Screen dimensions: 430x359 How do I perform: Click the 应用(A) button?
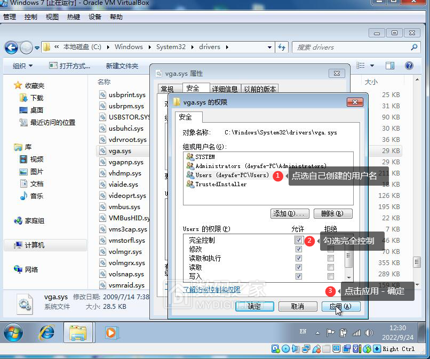pyautogui.click(x=341, y=306)
